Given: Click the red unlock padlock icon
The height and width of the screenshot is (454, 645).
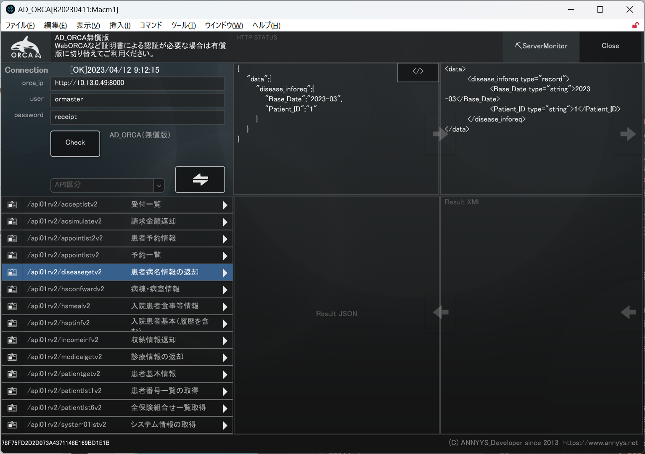Looking at the screenshot, I should 635,25.
